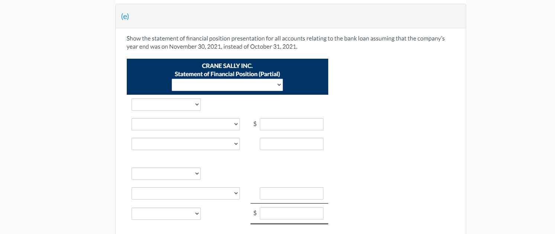555x234 pixels.
Task: Open the second account title dropdown
Action: point(185,144)
